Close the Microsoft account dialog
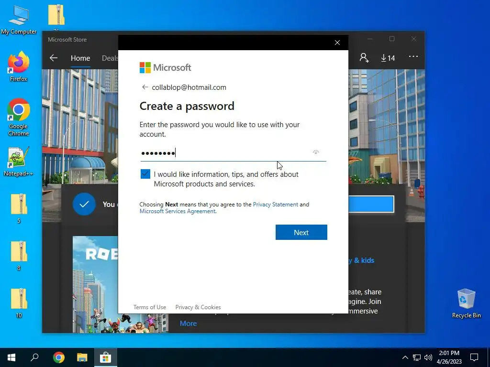490x367 pixels. coord(337,43)
